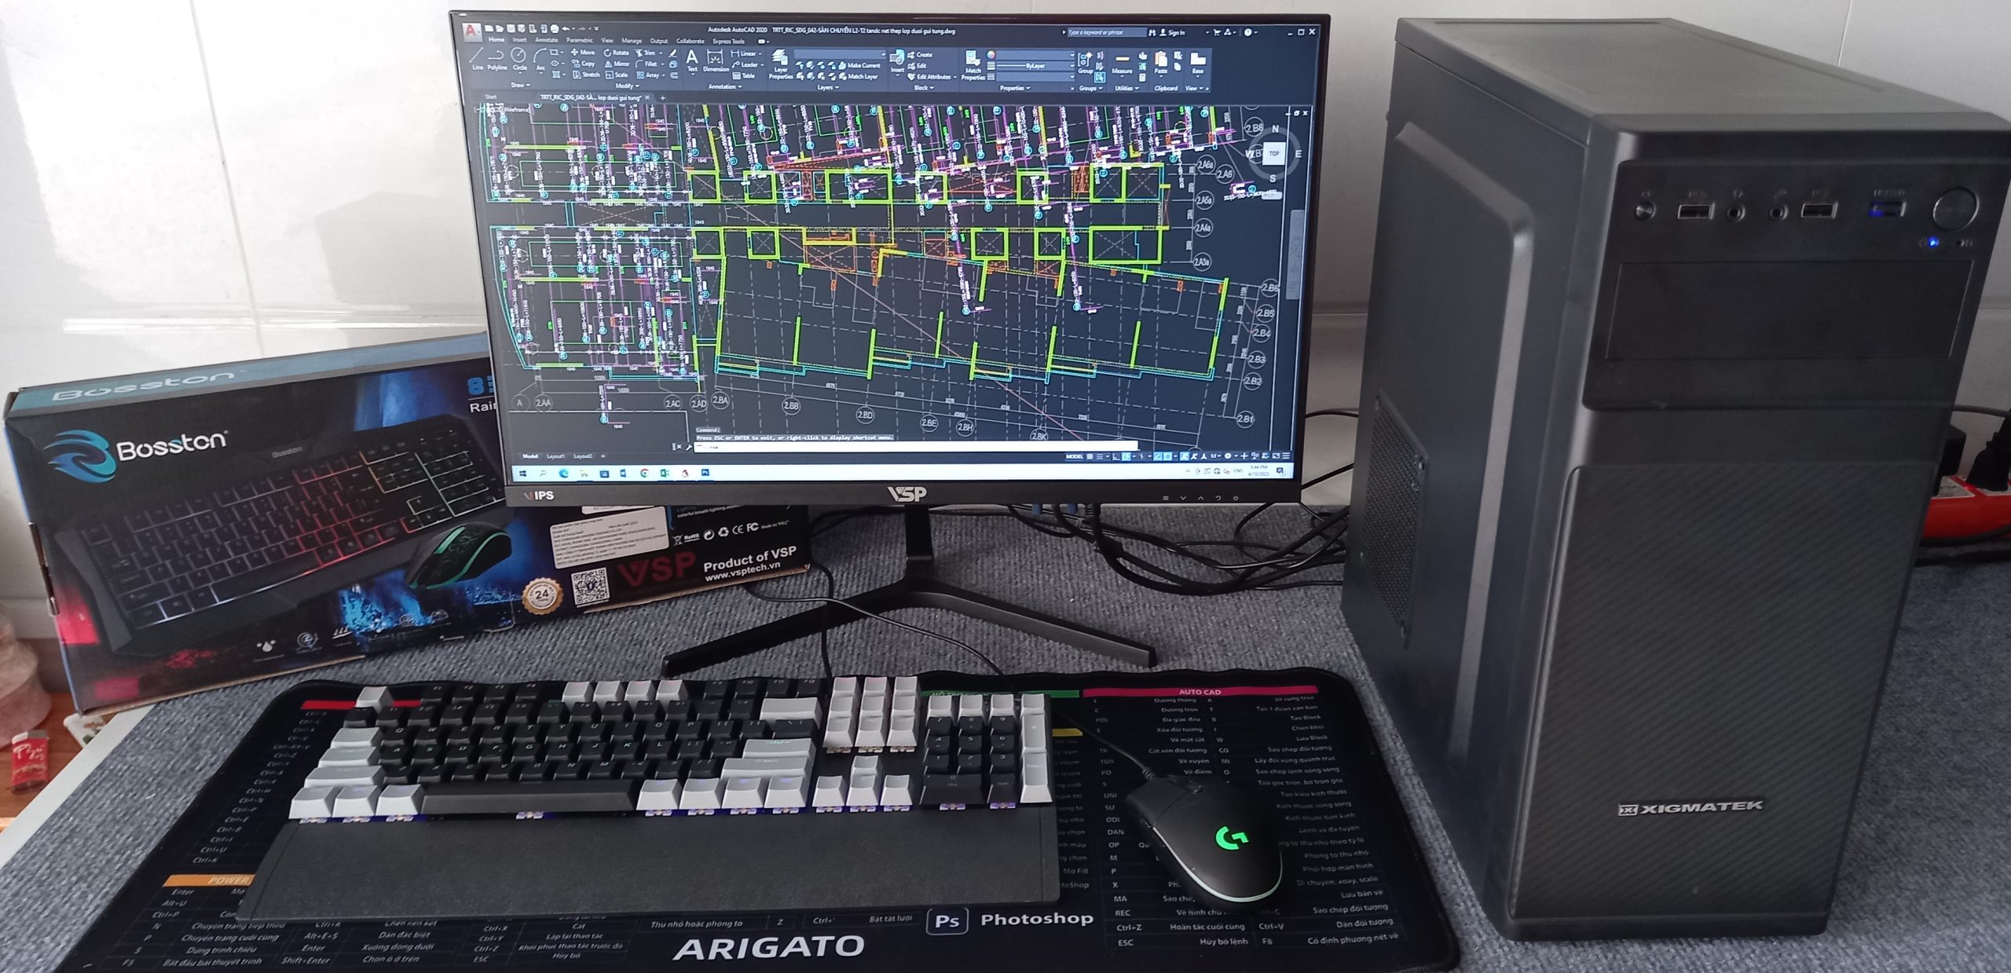Activate the Scale command
The height and width of the screenshot is (973, 2011).
(617, 75)
